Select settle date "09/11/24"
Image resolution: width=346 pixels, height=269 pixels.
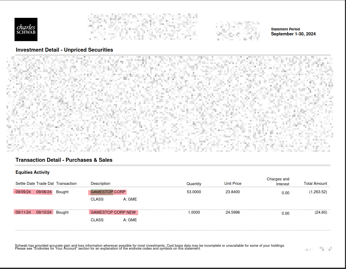click(23, 212)
